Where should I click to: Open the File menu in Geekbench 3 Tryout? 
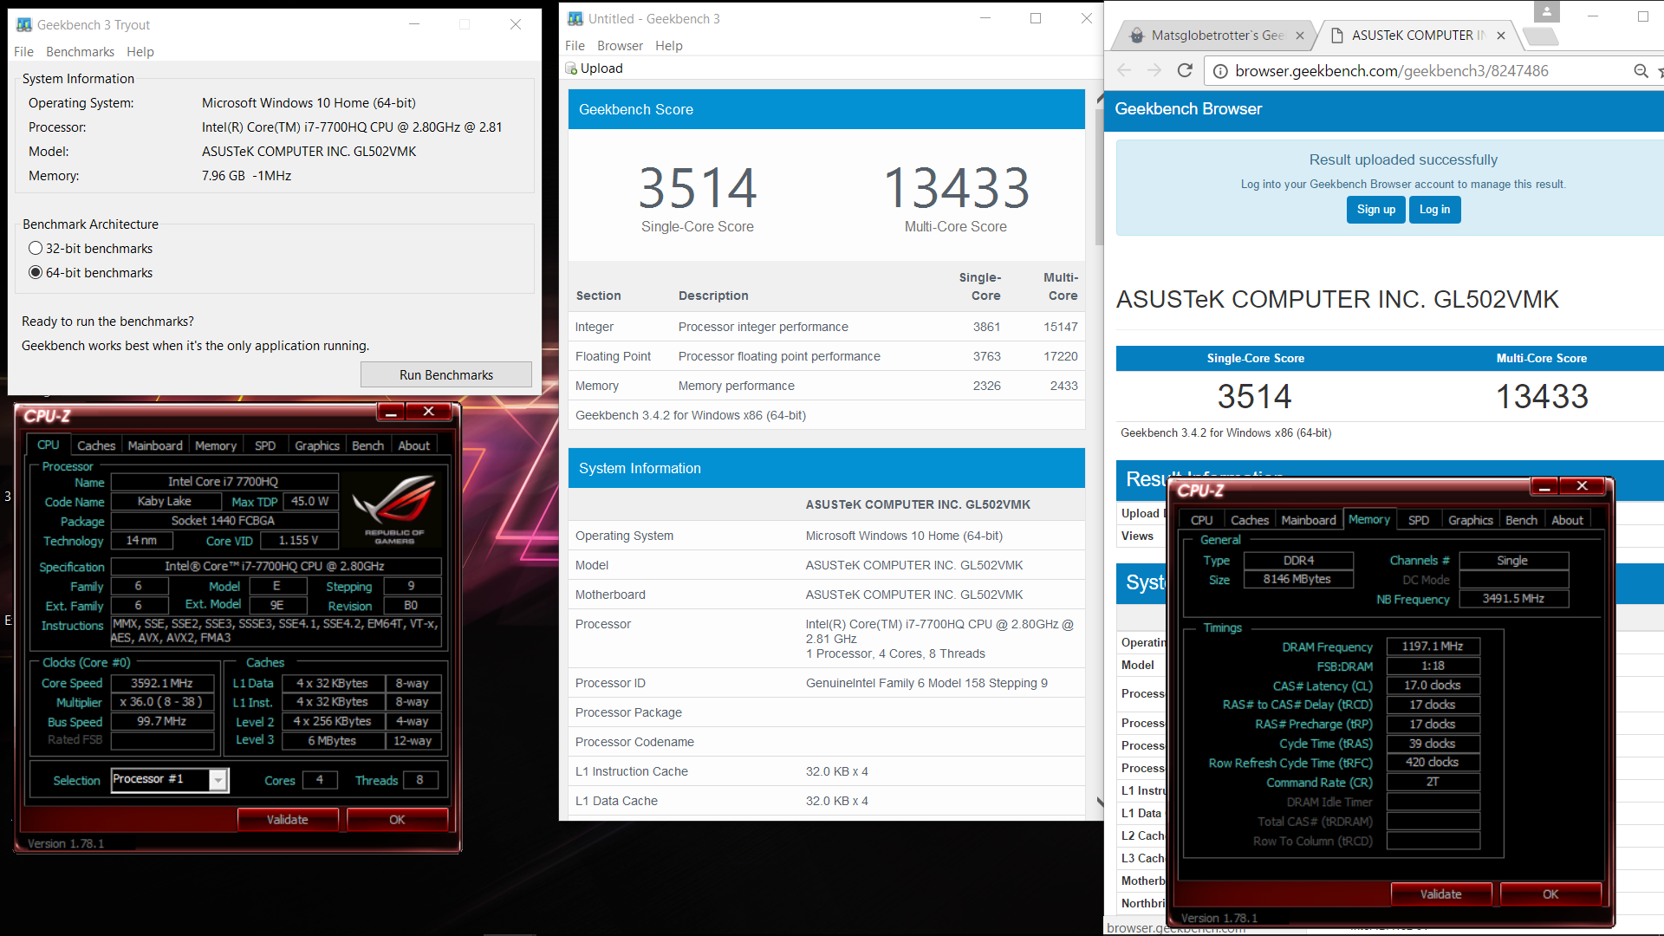[23, 52]
